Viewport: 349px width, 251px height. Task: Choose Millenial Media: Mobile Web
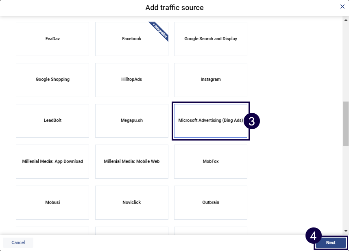point(131,162)
